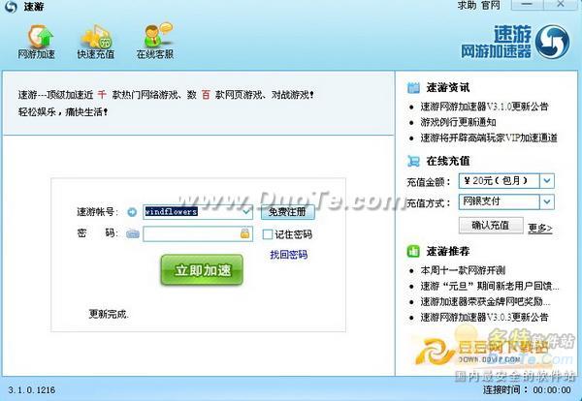Click the version text 3.1.0.1216

point(32,390)
